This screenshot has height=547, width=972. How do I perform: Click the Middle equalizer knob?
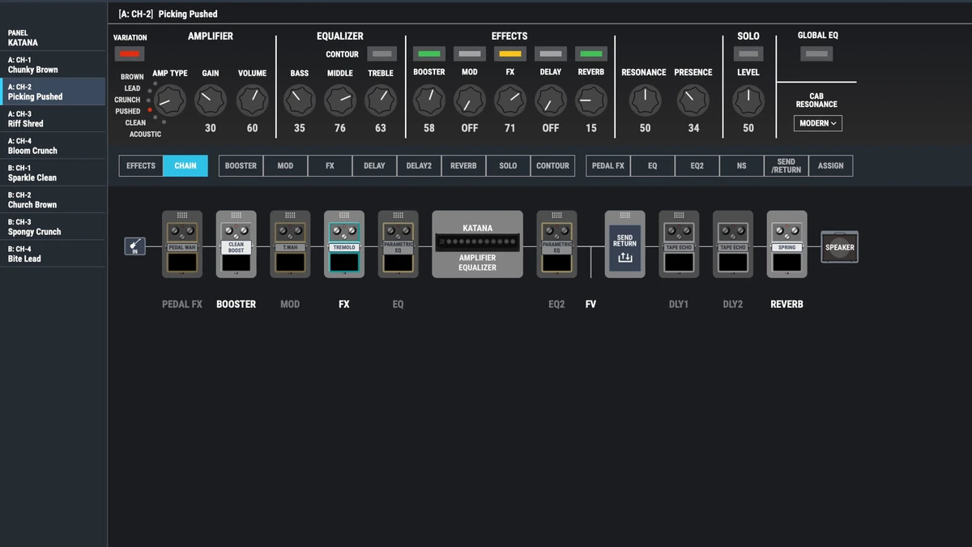pyautogui.click(x=340, y=100)
